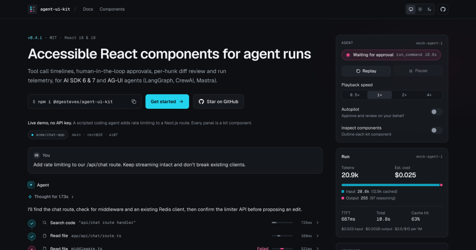Image resolution: width=476 pixels, height=250 pixels.
Task: Click Star on GitHub button
Action: coord(219,102)
